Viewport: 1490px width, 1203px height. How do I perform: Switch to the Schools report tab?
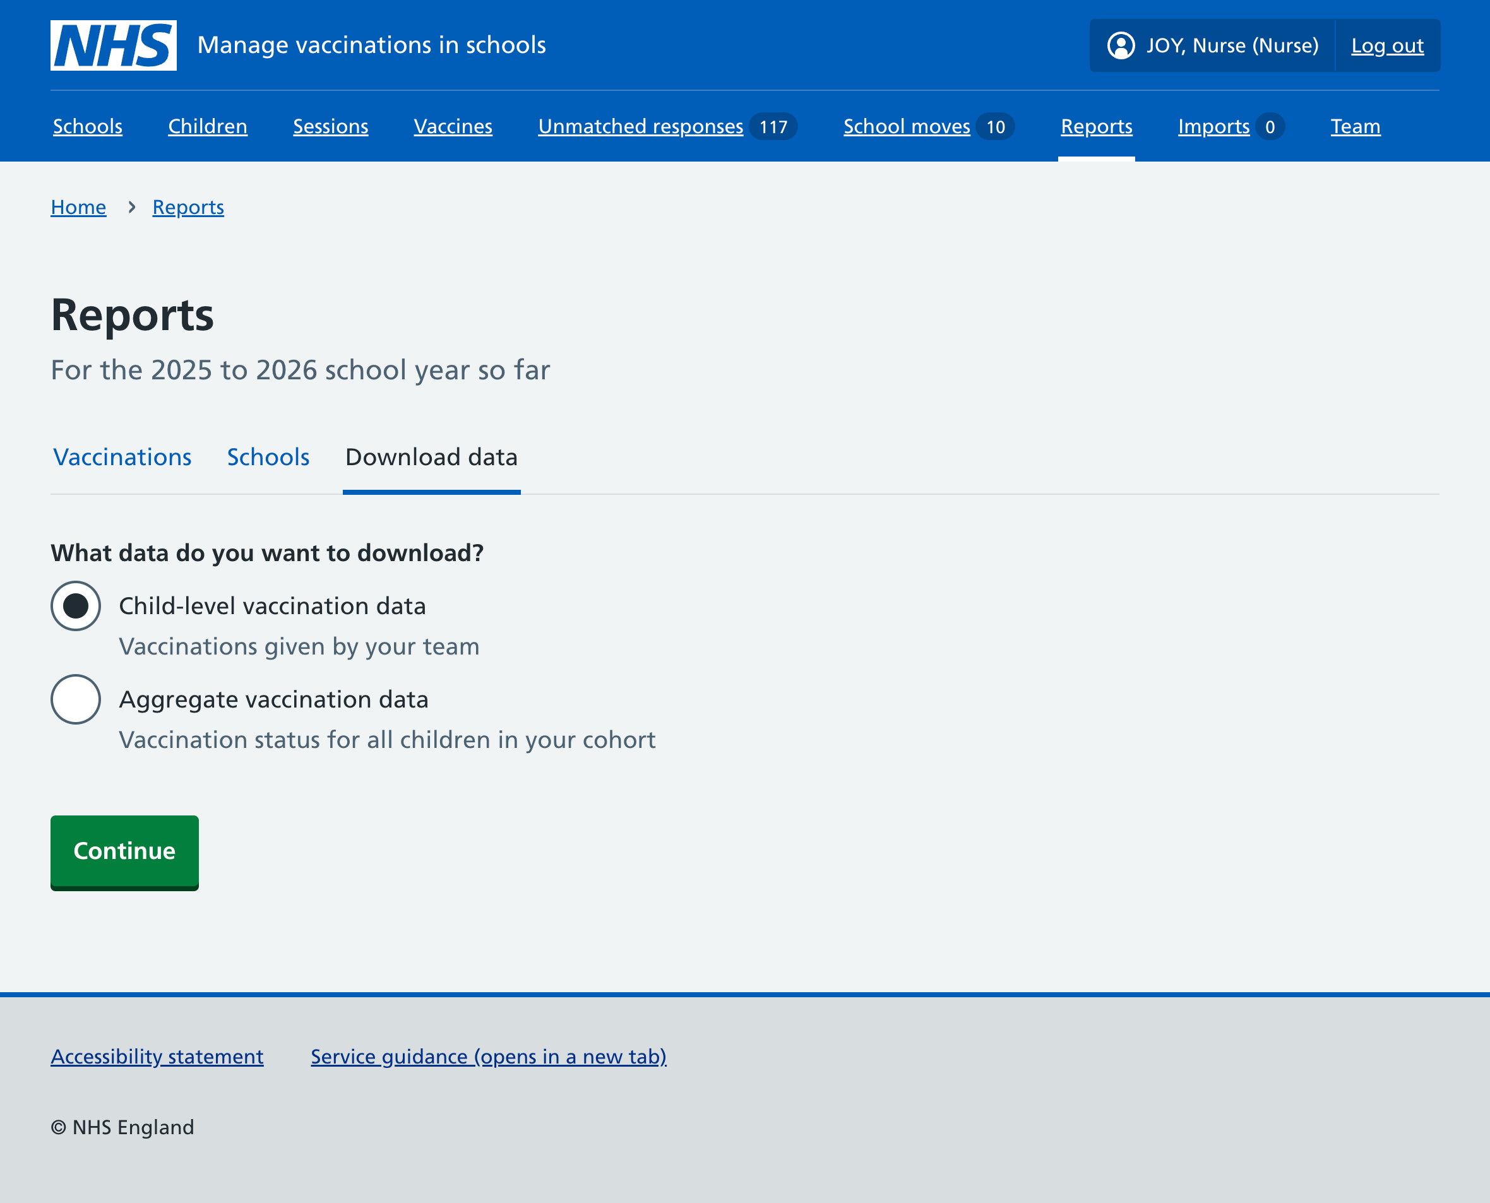pos(268,458)
